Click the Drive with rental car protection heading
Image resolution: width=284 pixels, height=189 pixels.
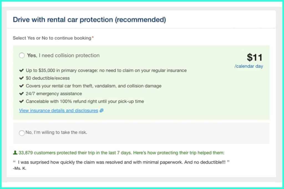[89, 20]
